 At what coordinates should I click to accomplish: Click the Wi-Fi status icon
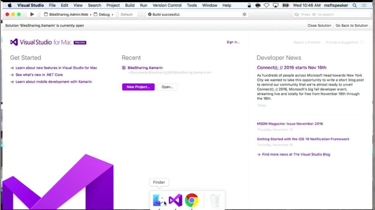pos(267,5)
